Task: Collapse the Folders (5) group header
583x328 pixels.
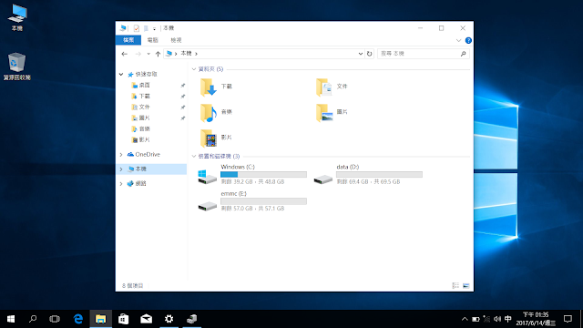Action: (194, 69)
